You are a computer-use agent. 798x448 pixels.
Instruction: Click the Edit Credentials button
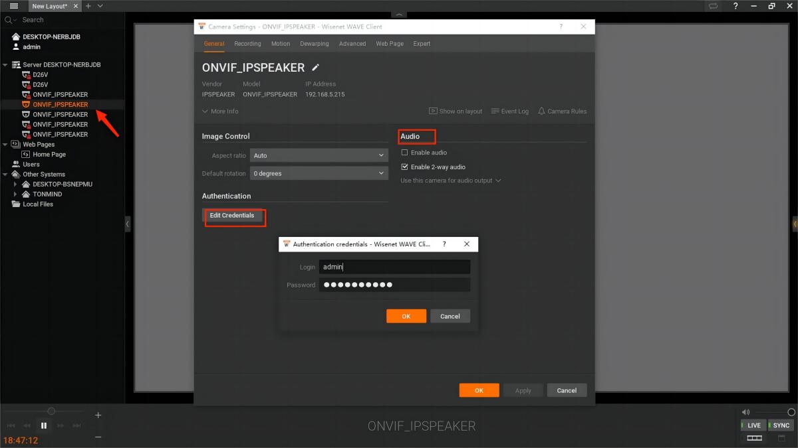231,216
